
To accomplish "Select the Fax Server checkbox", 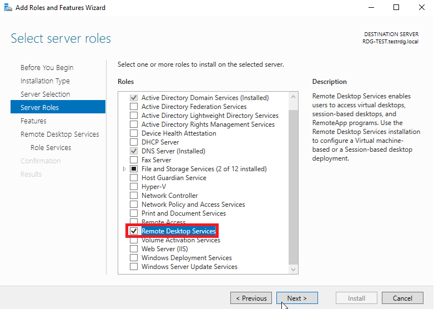I will [134, 160].
